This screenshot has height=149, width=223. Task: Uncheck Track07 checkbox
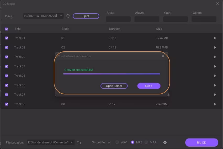pos(7,95)
